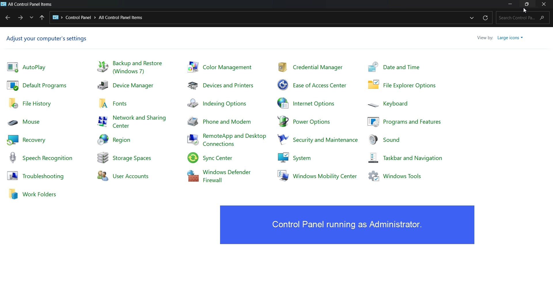Open RemoteApp and Desktop Connections link
553x294 pixels.
coord(234,140)
